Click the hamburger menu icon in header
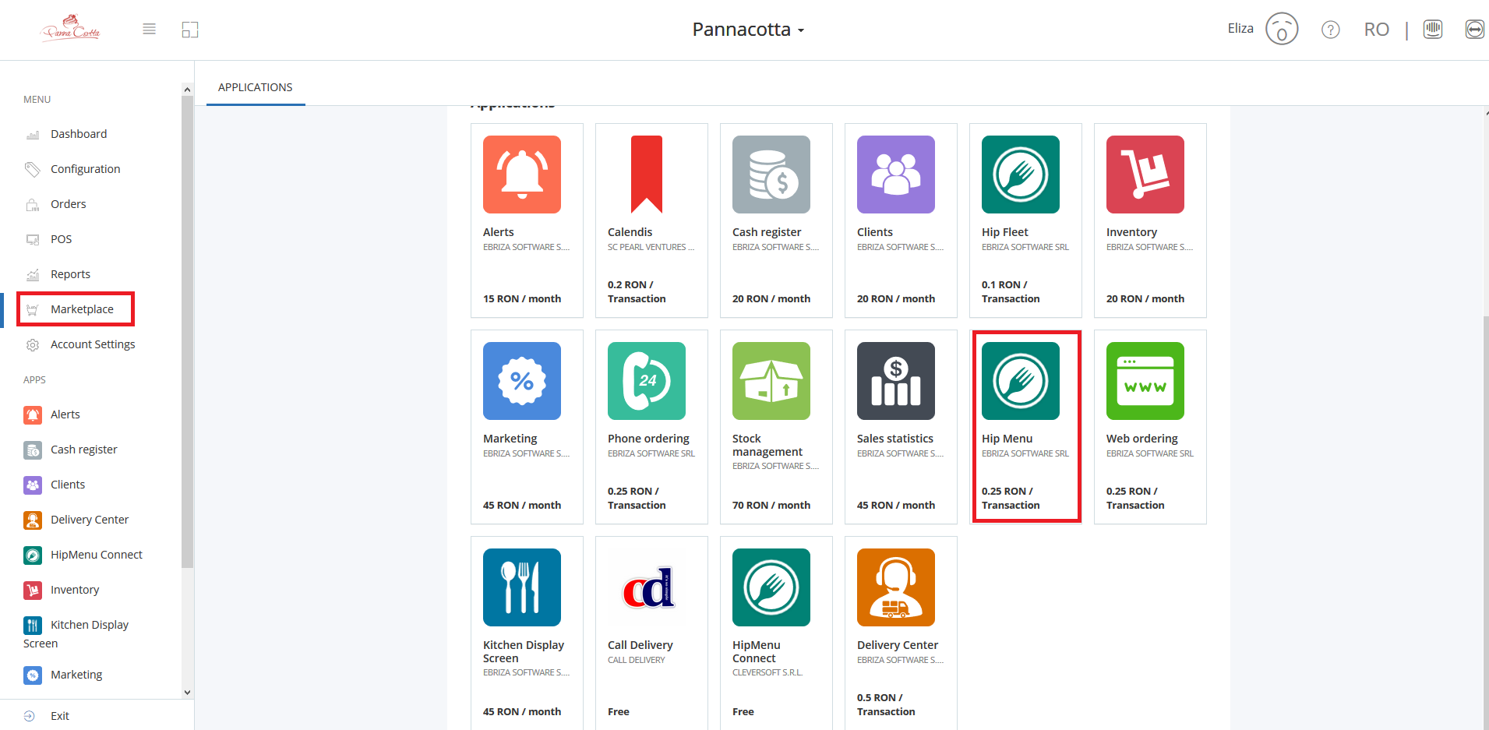Screen dimensions: 1489x730 pos(150,29)
